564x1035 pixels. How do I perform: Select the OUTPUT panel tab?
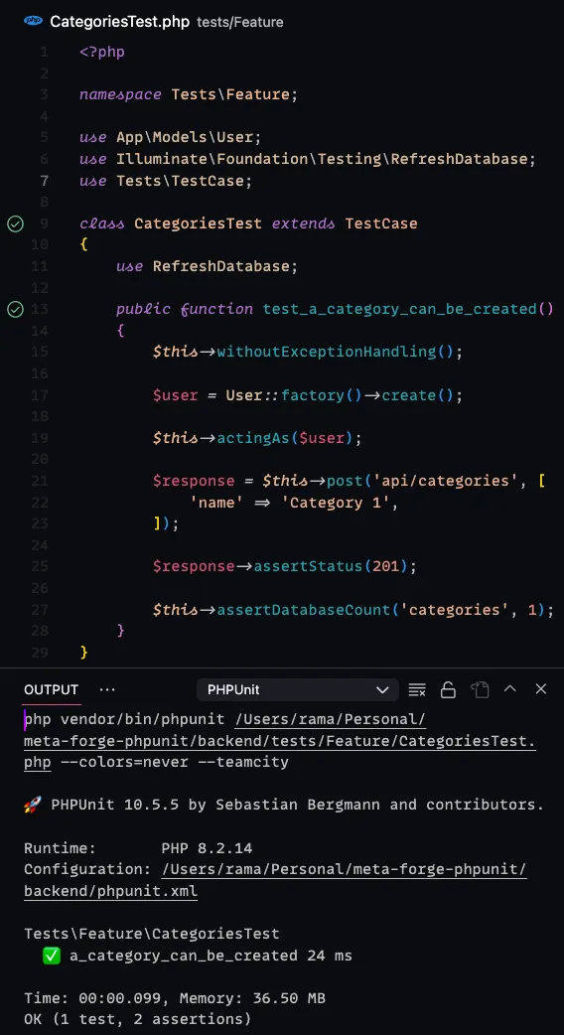[x=52, y=689]
